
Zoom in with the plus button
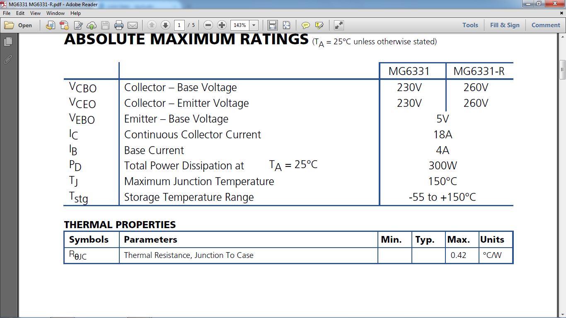[222, 25]
